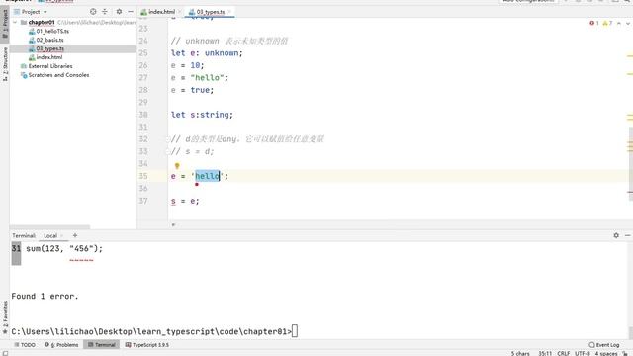The image size is (633, 356).
Task: Click the locate-file target icon in Project panel
Action: point(93,12)
